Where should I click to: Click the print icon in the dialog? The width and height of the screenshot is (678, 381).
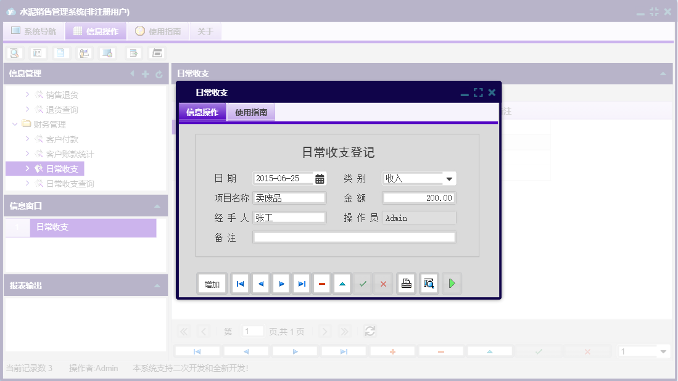(x=406, y=283)
